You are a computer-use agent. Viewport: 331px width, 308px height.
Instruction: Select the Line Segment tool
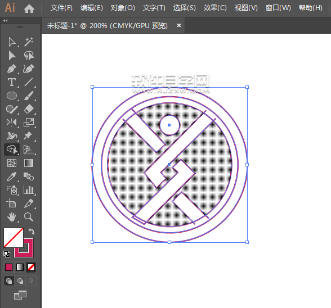(29, 82)
